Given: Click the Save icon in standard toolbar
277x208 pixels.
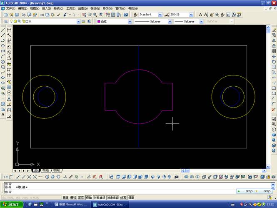Looking at the screenshot, I should 17,15.
